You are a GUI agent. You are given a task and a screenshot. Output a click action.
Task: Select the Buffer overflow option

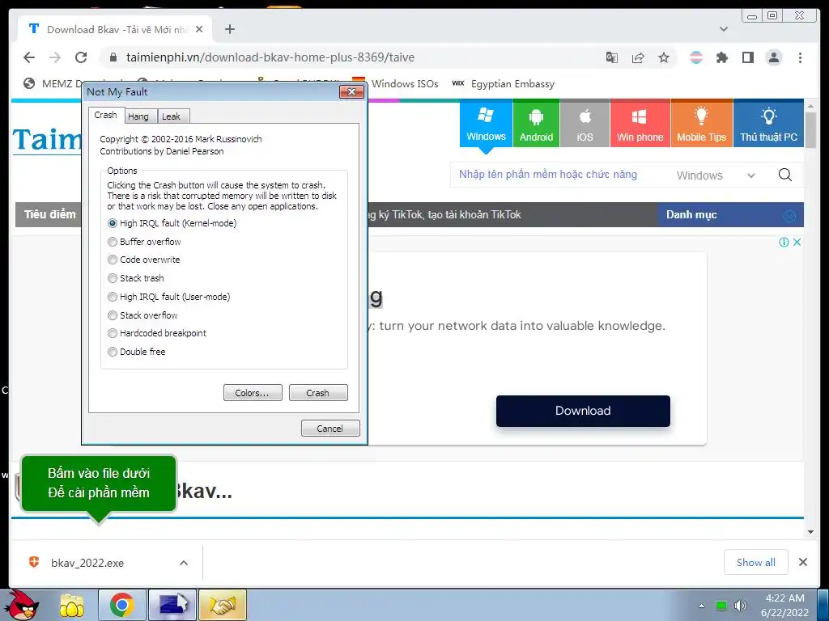pos(144,242)
